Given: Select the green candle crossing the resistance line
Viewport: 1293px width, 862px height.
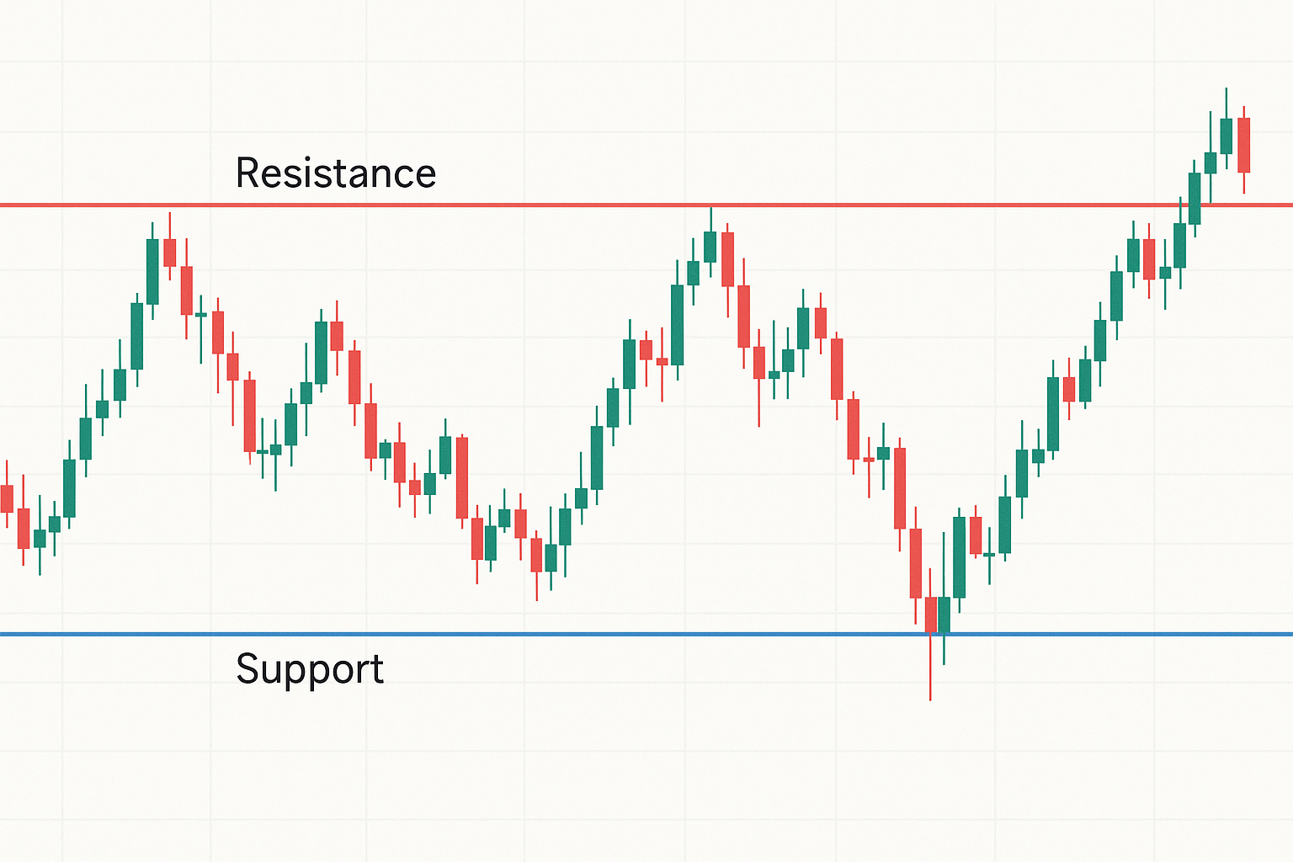Looking at the screenshot, I should coord(1195,199).
